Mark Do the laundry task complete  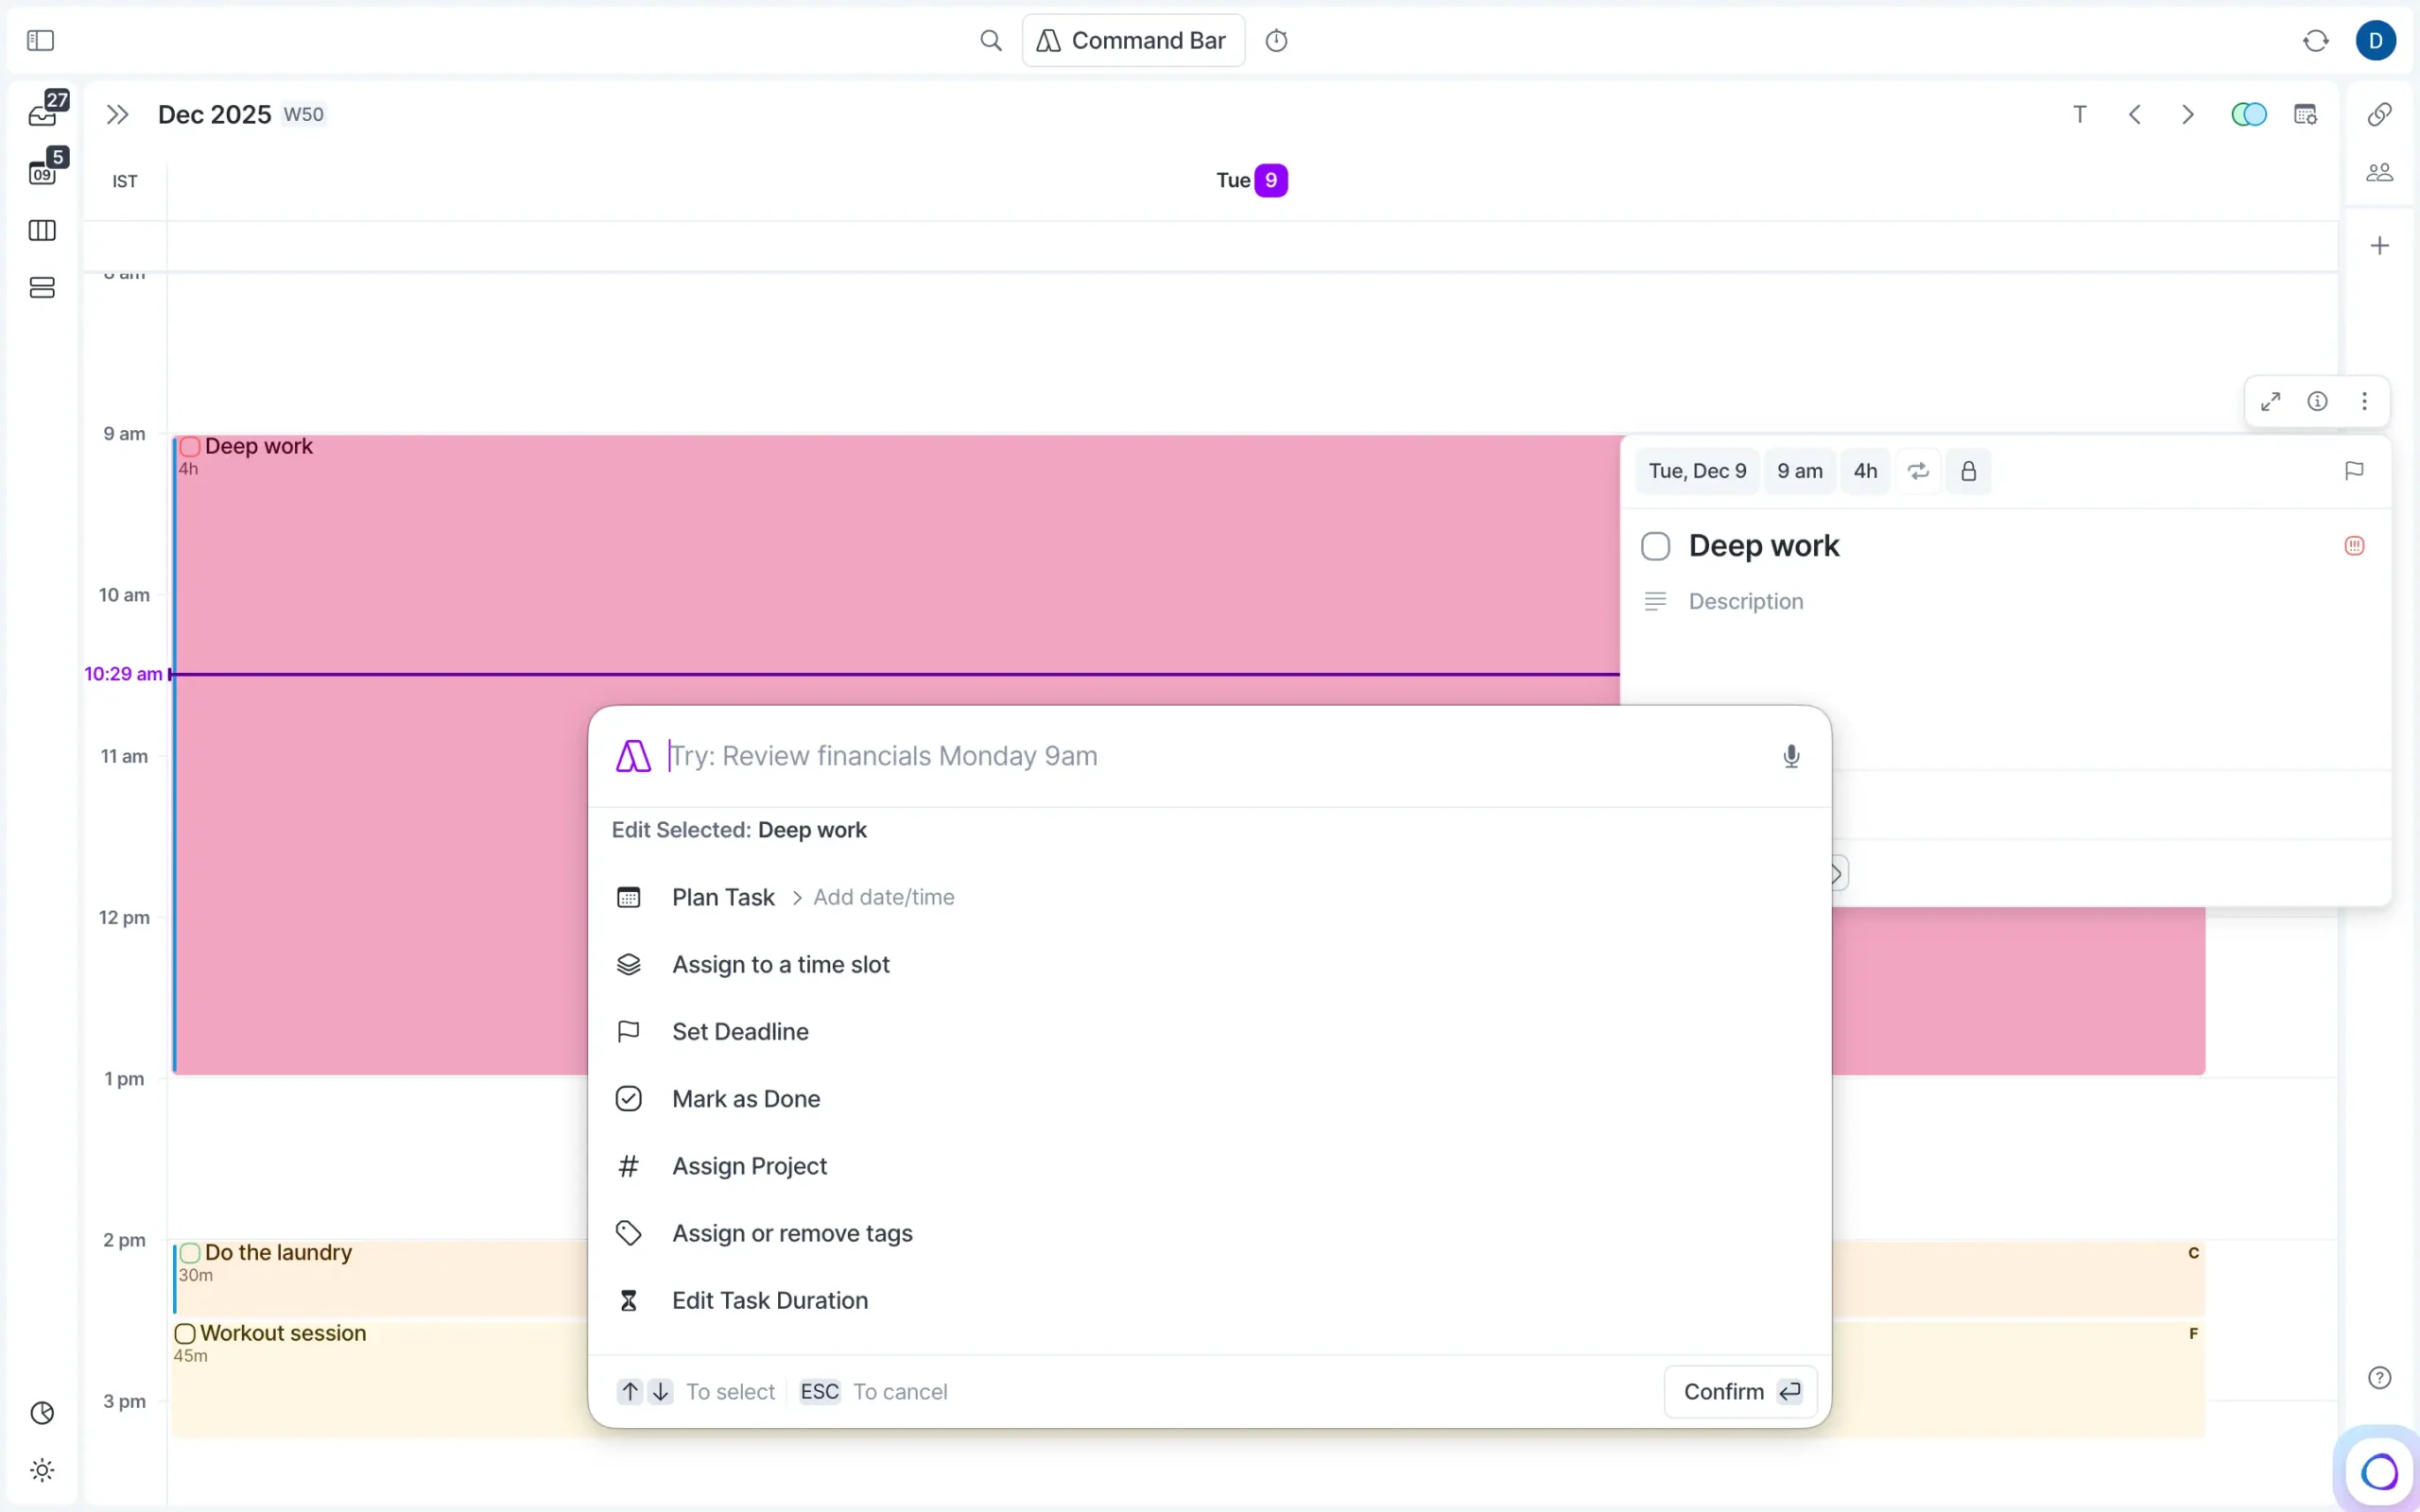click(x=190, y=1253)
